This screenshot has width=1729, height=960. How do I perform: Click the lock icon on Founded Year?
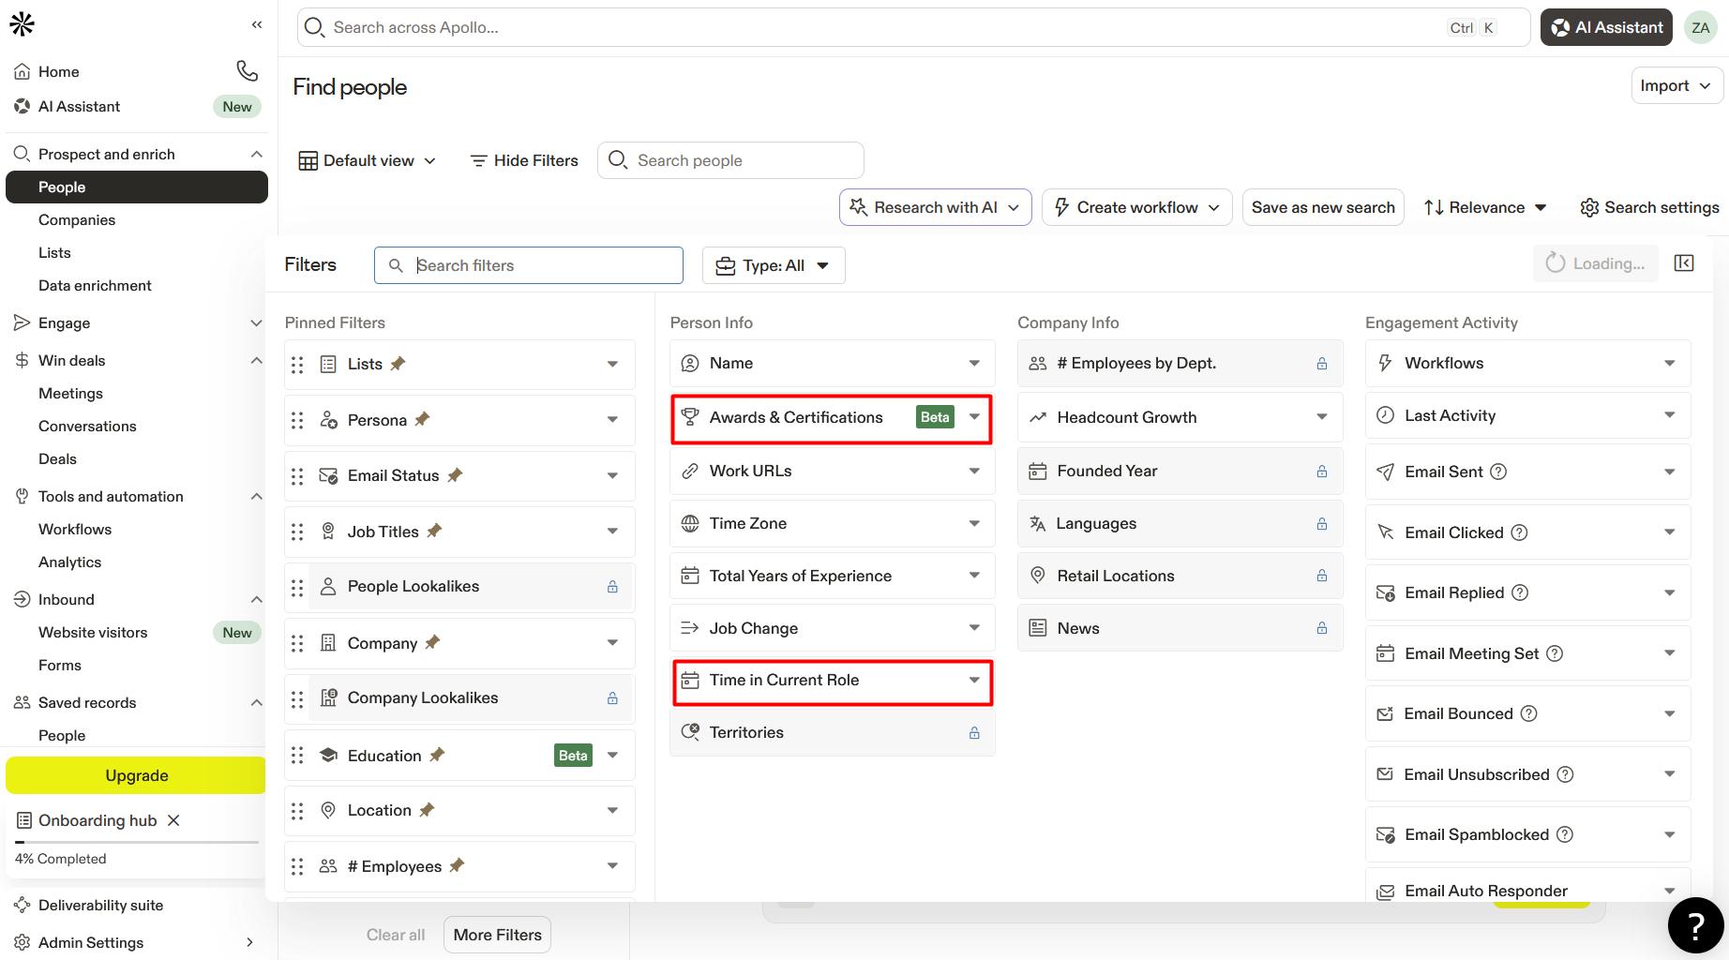[x=1321, y=471]
